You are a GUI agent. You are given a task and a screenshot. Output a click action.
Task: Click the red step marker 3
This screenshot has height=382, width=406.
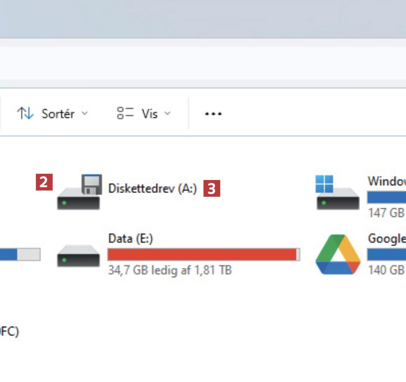point(212,189)
